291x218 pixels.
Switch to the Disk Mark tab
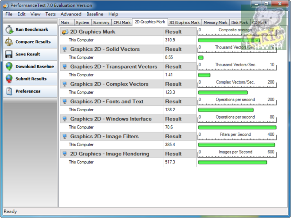pyautogui.click(x=240, y=23)
